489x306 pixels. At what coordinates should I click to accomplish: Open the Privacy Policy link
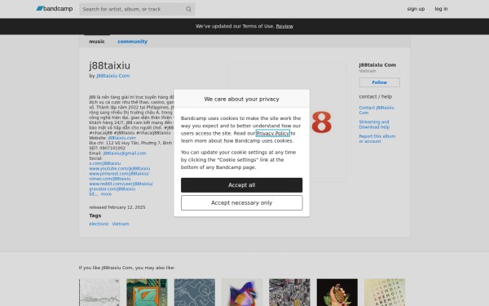[x=272, y=133]
